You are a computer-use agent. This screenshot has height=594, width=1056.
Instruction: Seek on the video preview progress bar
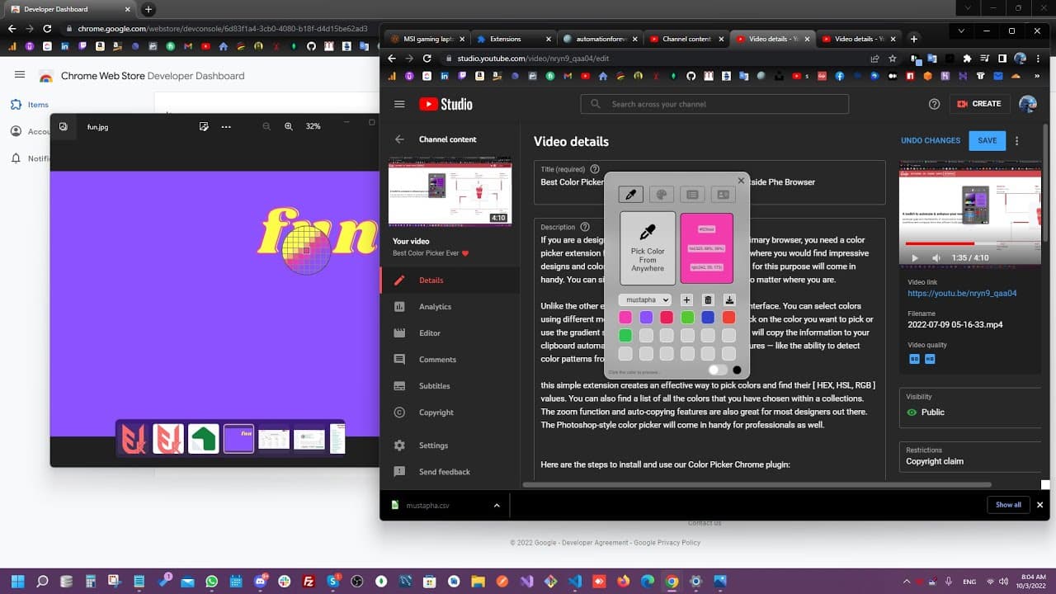click(969, 244)
